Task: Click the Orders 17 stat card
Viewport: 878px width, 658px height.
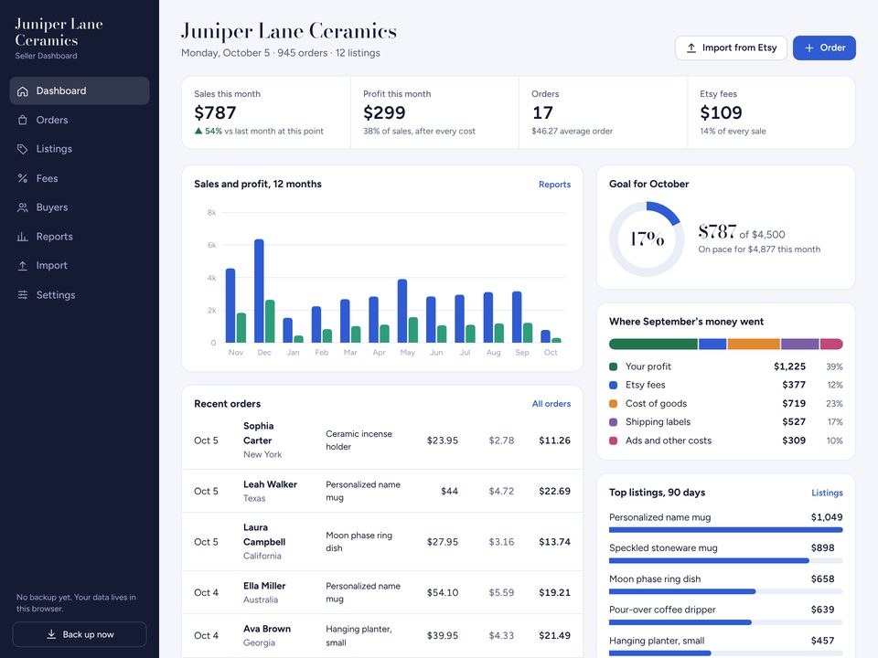Action: tap(603, 112)
